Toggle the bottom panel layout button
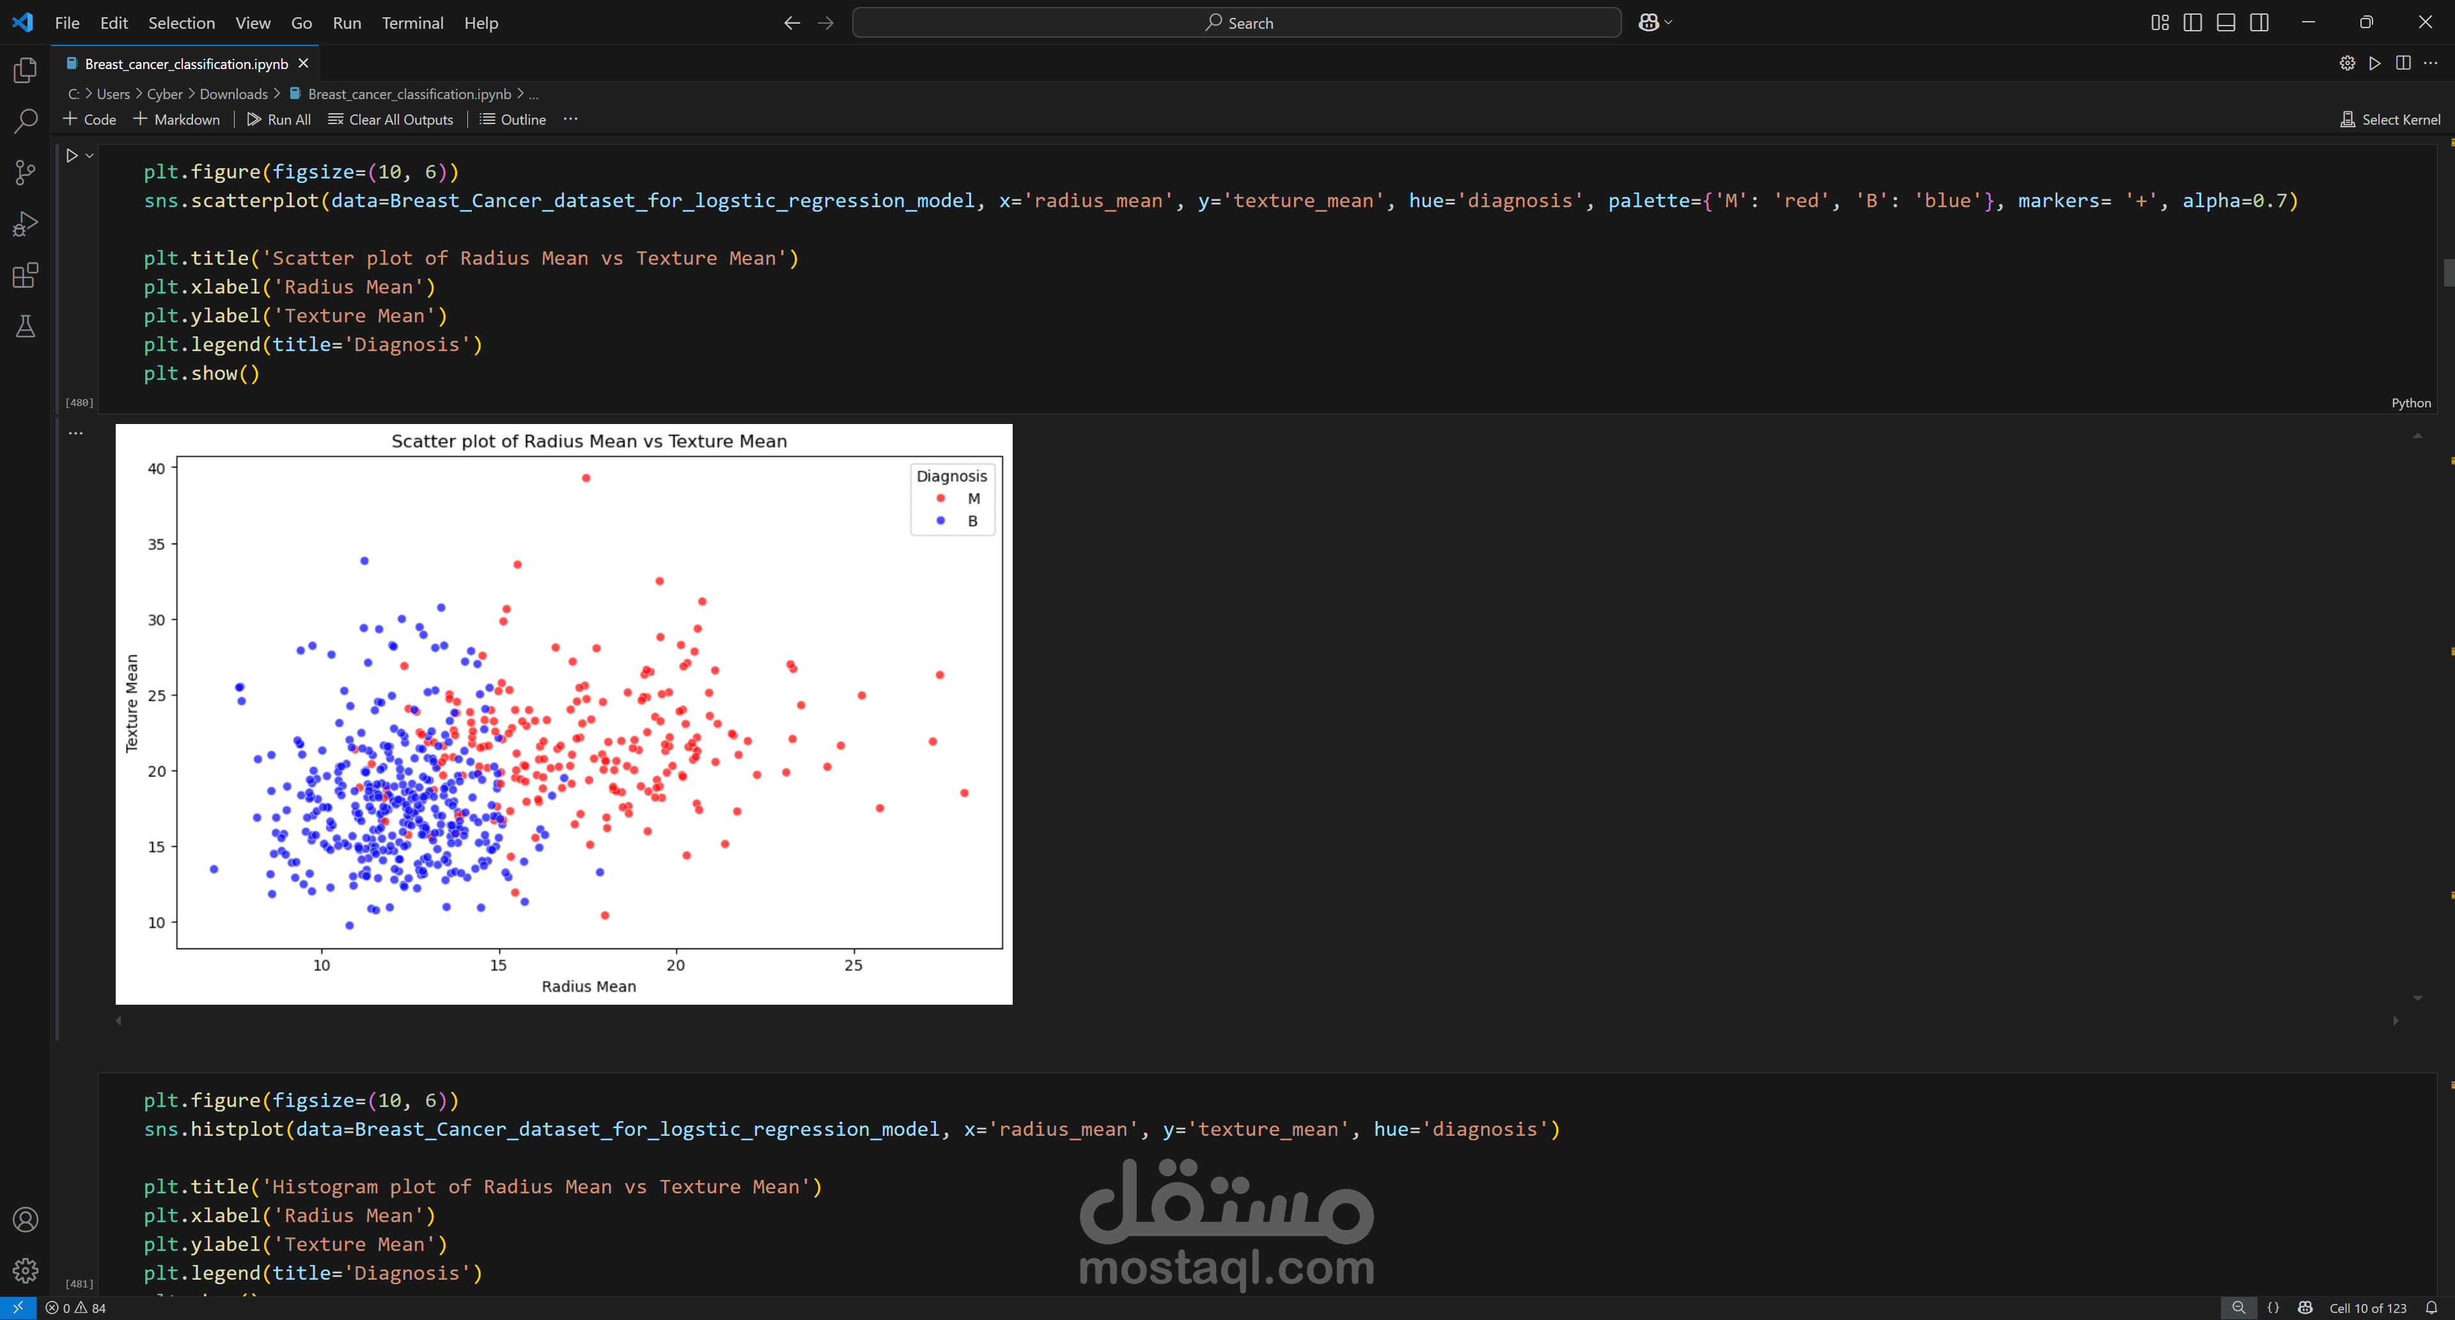The image size is (2455, 1320). click(x=2225, y=23)
